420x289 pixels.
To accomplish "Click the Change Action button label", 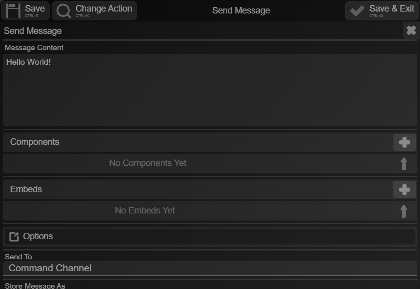I will 104,8.
